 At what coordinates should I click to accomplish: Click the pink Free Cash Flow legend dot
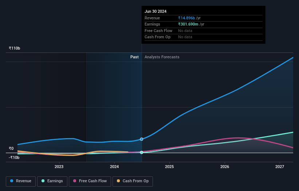[75, 181]
